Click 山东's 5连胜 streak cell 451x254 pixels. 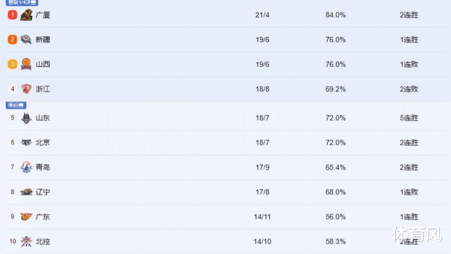click(409, 118)
